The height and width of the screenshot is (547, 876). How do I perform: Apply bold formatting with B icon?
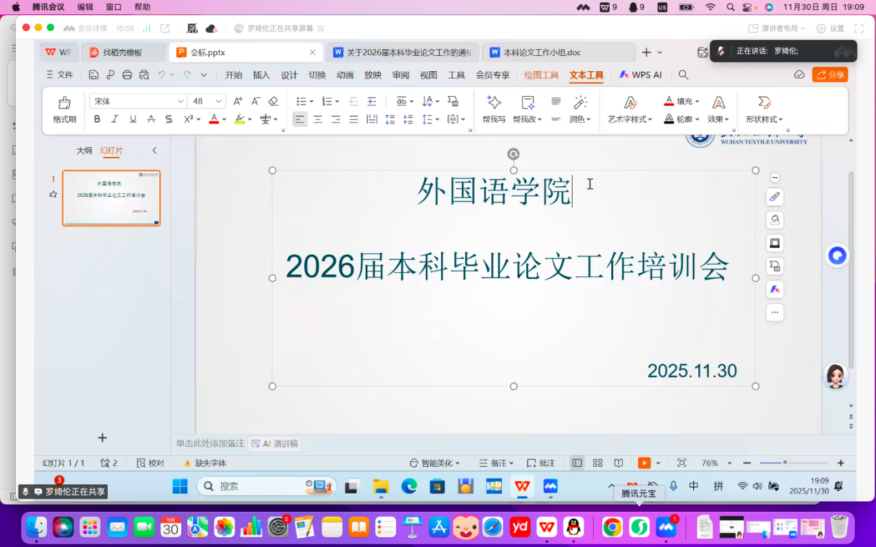click(x=97, y=119)
